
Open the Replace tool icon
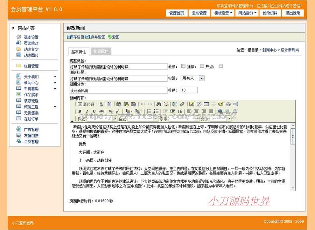[x=166, y=104]
